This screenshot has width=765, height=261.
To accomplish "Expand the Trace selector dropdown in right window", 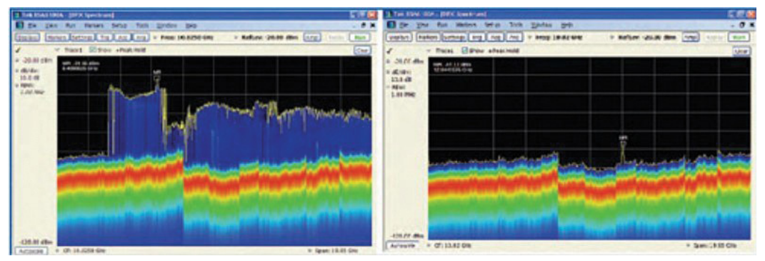I will click(429, 51).
